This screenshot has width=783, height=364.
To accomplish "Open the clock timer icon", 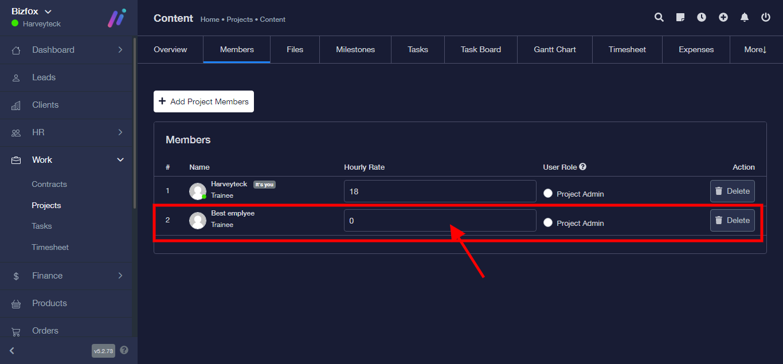I will pyautogui.click(x=702, y=17).
